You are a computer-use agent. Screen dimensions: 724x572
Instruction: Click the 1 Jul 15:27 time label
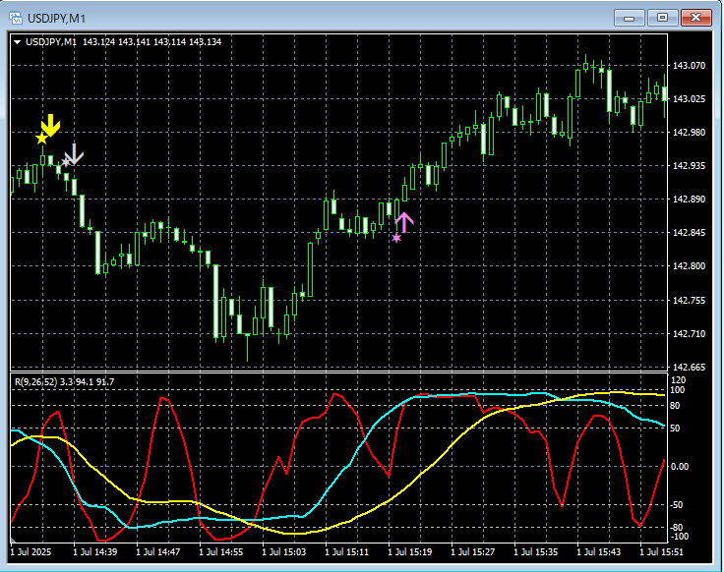(473, 551)
